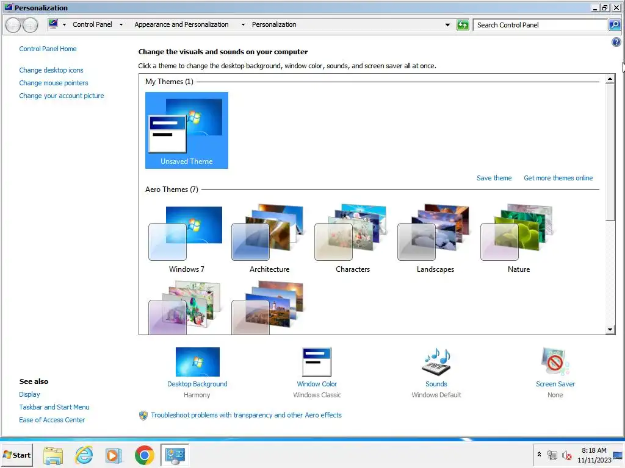
Task: Open Display under See also
Action: coord(29,394)
